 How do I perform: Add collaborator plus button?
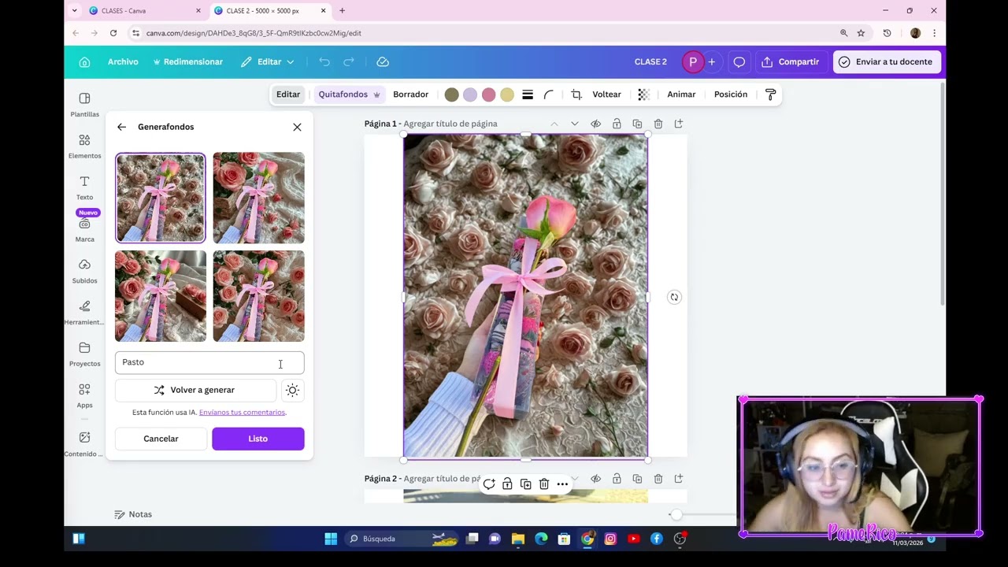712,61
